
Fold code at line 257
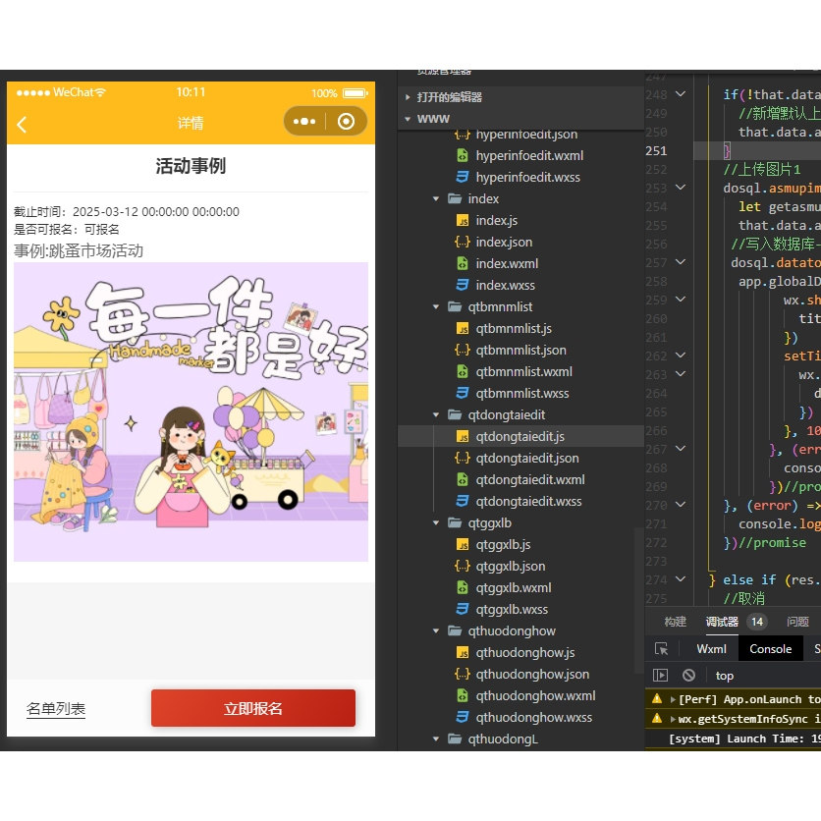coord(681,262)
